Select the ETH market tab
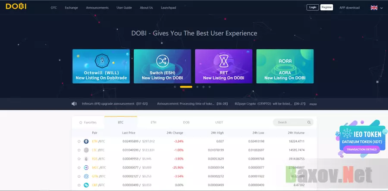 153,122
